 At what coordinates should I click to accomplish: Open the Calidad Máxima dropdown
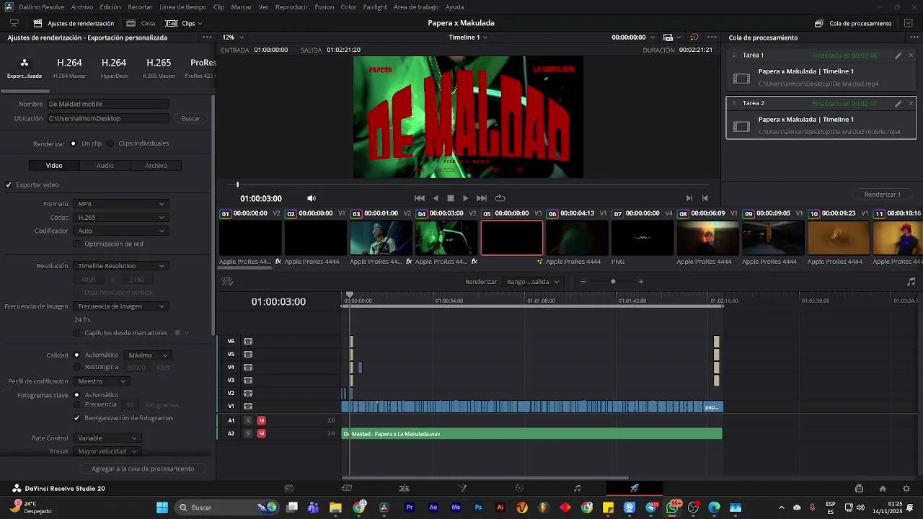[149, 355]
